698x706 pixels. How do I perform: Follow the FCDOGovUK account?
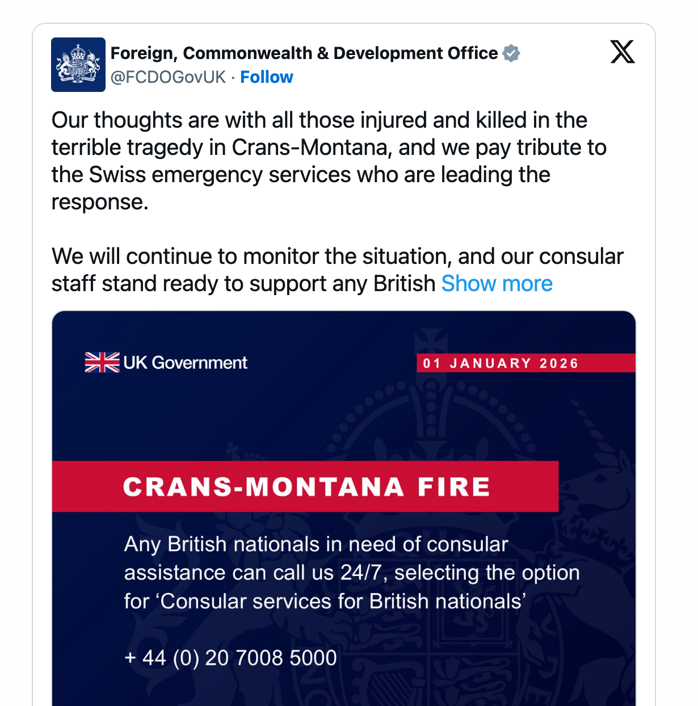coord(266,77)
